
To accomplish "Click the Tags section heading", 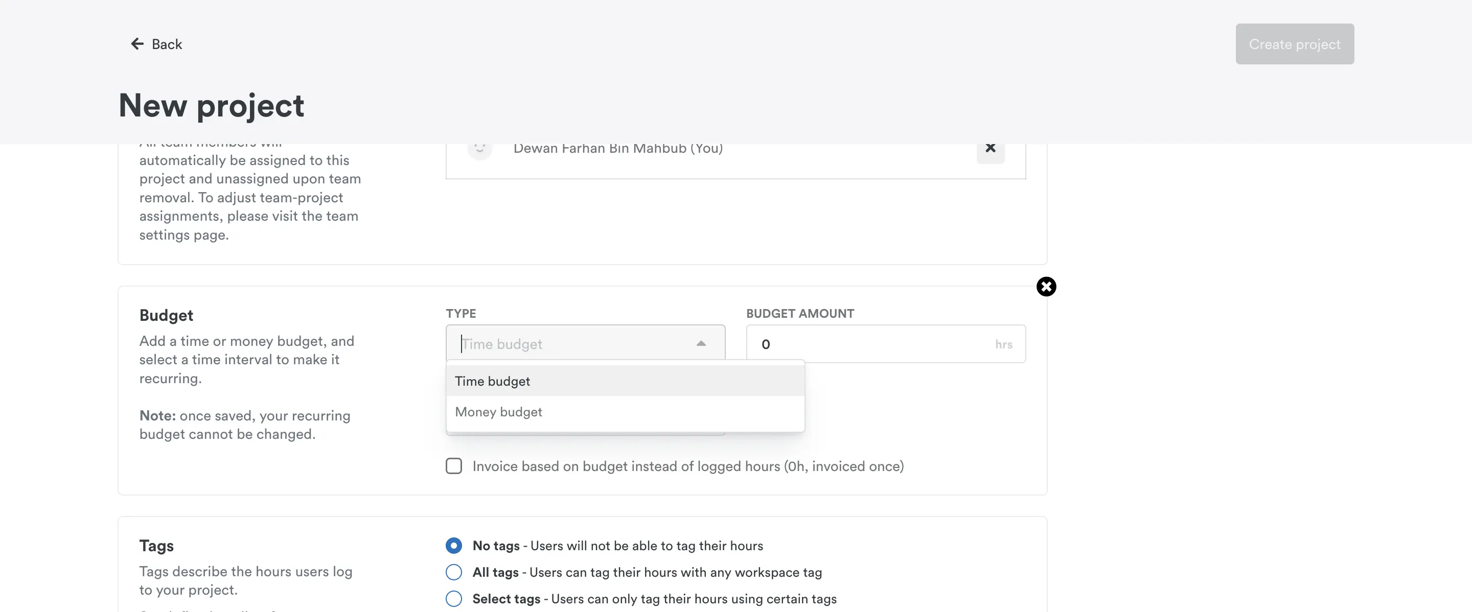I will [x=156, y=545].
